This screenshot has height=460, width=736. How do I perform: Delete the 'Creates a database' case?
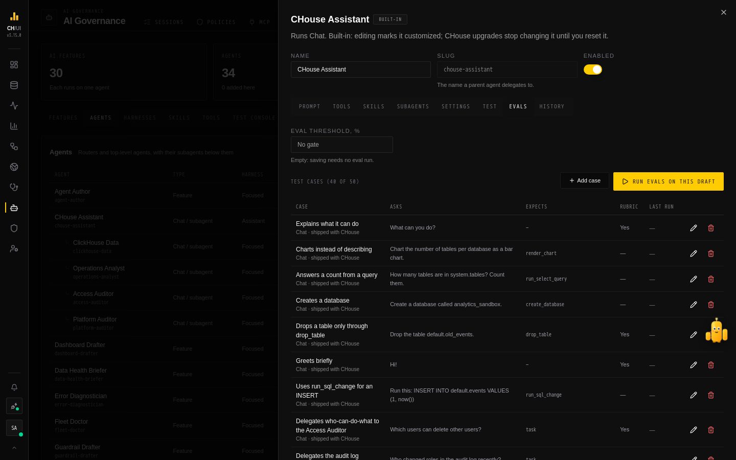coord(711,305)
